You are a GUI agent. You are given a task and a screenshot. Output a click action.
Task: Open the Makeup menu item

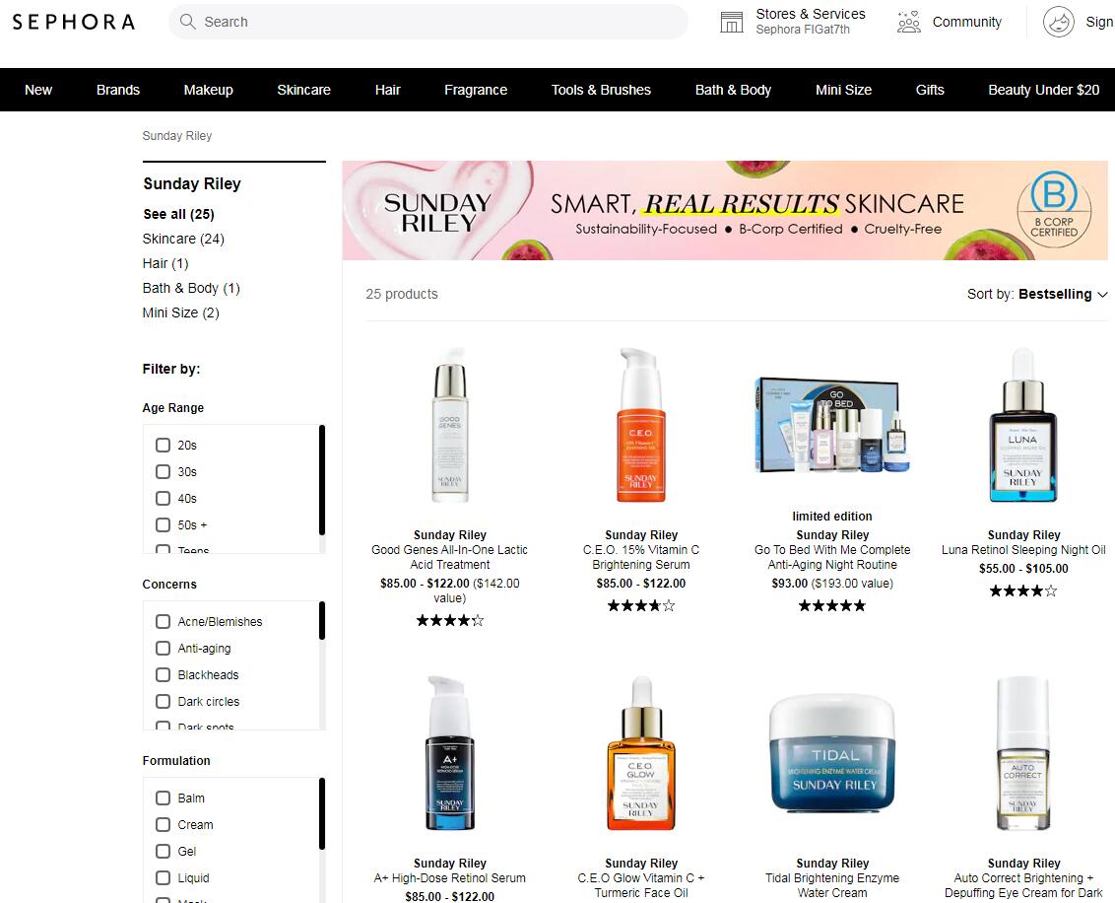pos(208,90)
